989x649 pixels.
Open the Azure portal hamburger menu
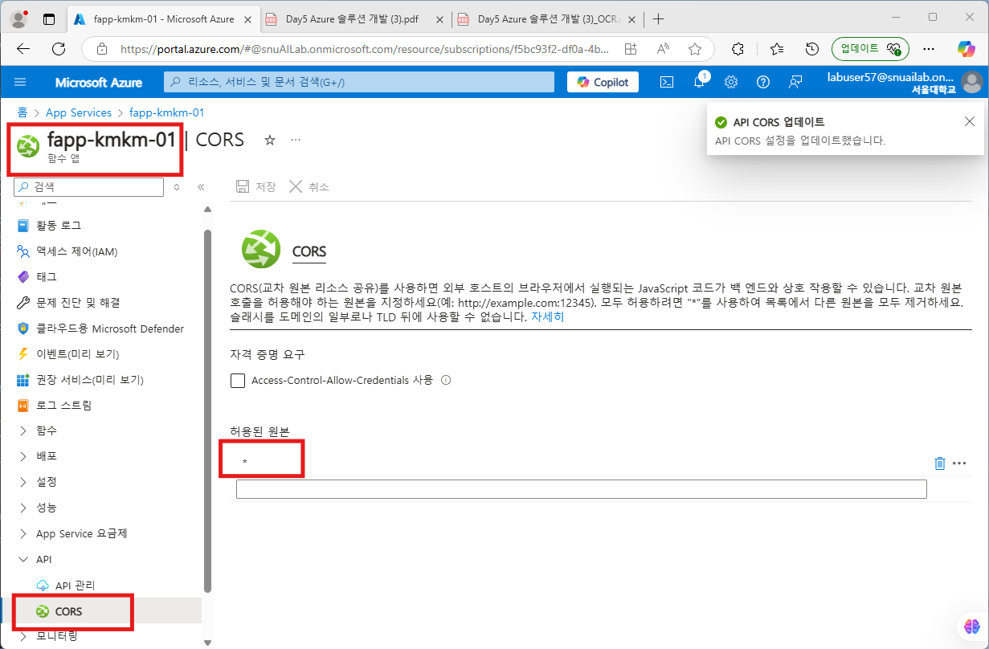21,82
